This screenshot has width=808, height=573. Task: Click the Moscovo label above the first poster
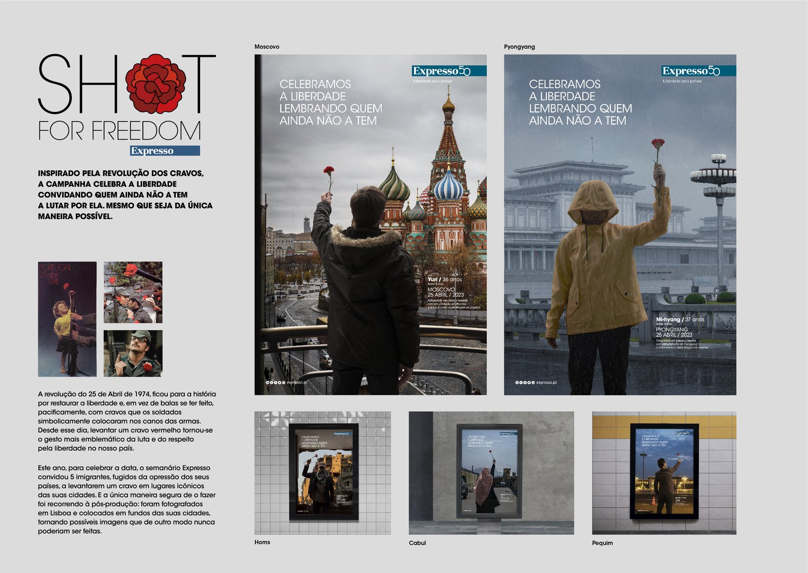pyautogui.click(x=267, y=47)
